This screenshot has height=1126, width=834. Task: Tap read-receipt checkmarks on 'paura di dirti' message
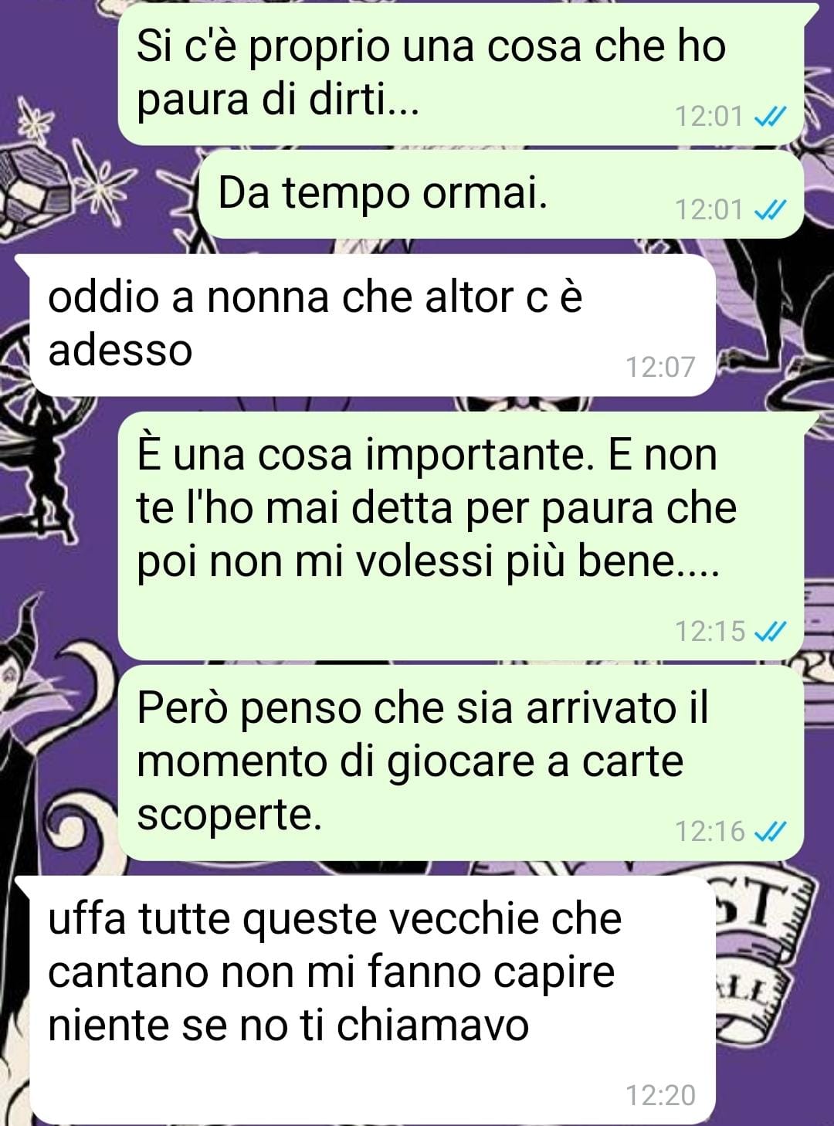(x=769, y=117)
